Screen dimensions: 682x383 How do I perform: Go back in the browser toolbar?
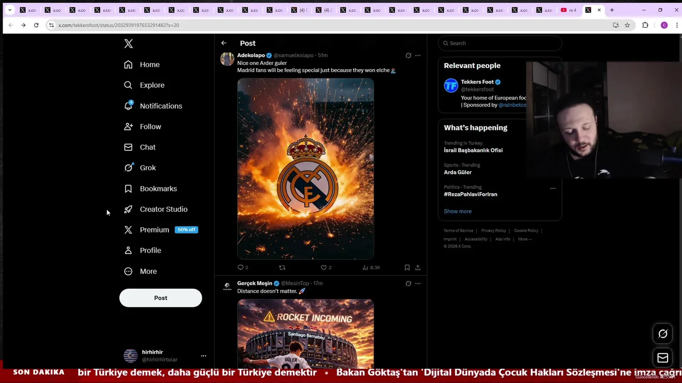tap(11, 25)
